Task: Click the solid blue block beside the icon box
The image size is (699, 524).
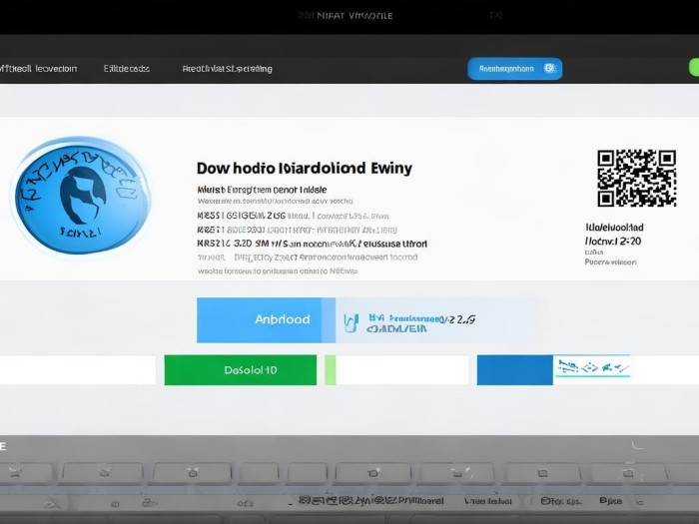Action: [514, 369]
